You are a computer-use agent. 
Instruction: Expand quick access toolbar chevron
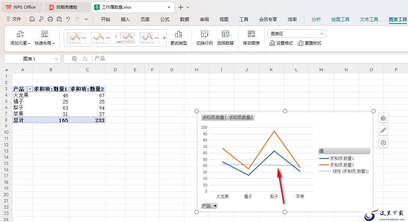[86, 19]
